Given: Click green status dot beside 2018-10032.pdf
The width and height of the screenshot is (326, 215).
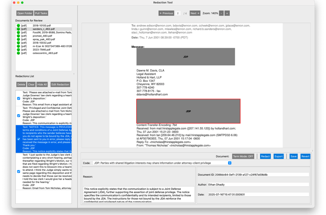Looking at the screenshot, I should [x=18, y=43].
